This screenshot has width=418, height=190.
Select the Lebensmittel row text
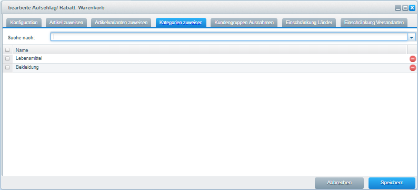(29, 58)
